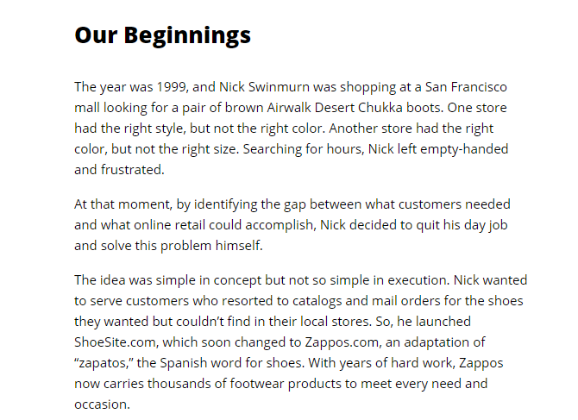Click the "Our Beginnings" heading
The image size is (578, 420).
point(162,35)
